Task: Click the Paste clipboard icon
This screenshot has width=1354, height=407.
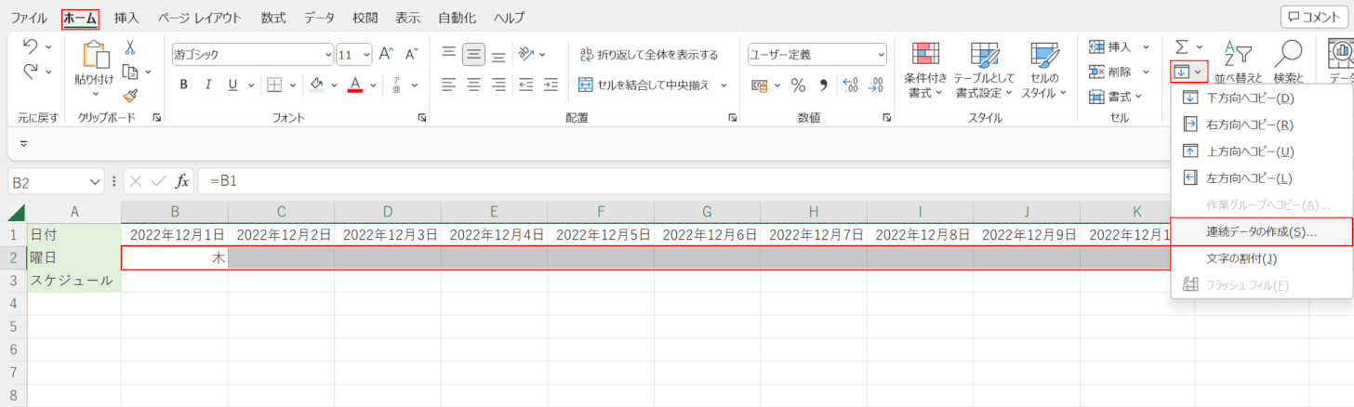Action: tap(96, 56)
